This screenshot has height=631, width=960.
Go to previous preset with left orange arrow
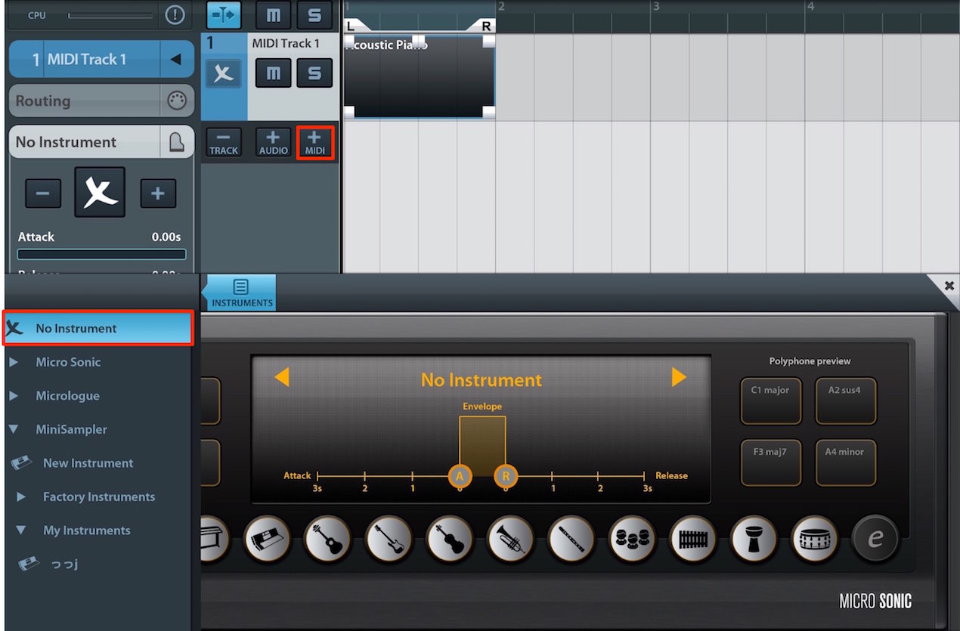(281, 376)
